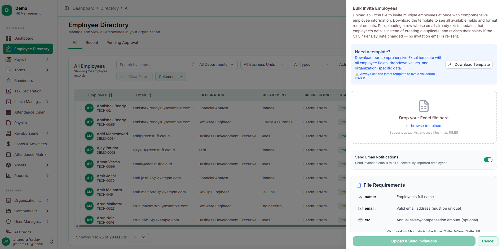Image resolution: width=502 pixels, height=249 pixels.
Task: Switch to the Recent tab
Action: tap(92, 43)
